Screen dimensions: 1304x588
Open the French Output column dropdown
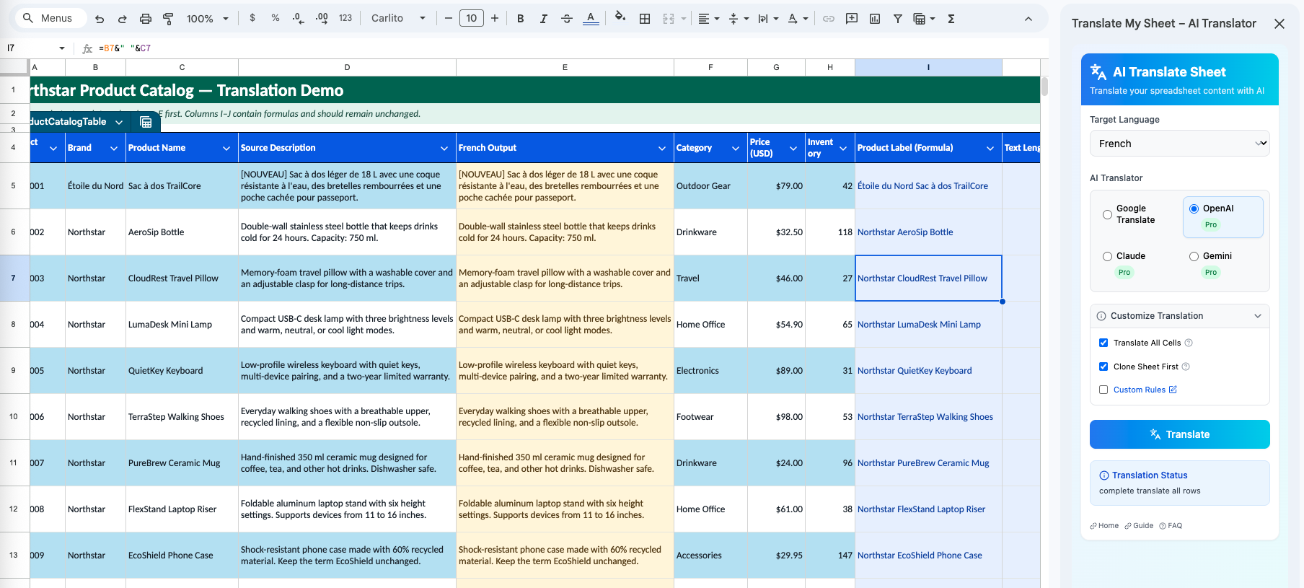[x=662, y=148]
